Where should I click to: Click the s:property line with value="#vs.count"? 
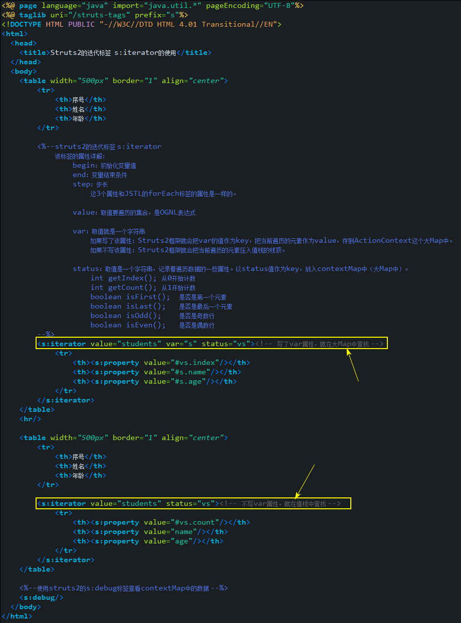[162, 522]
